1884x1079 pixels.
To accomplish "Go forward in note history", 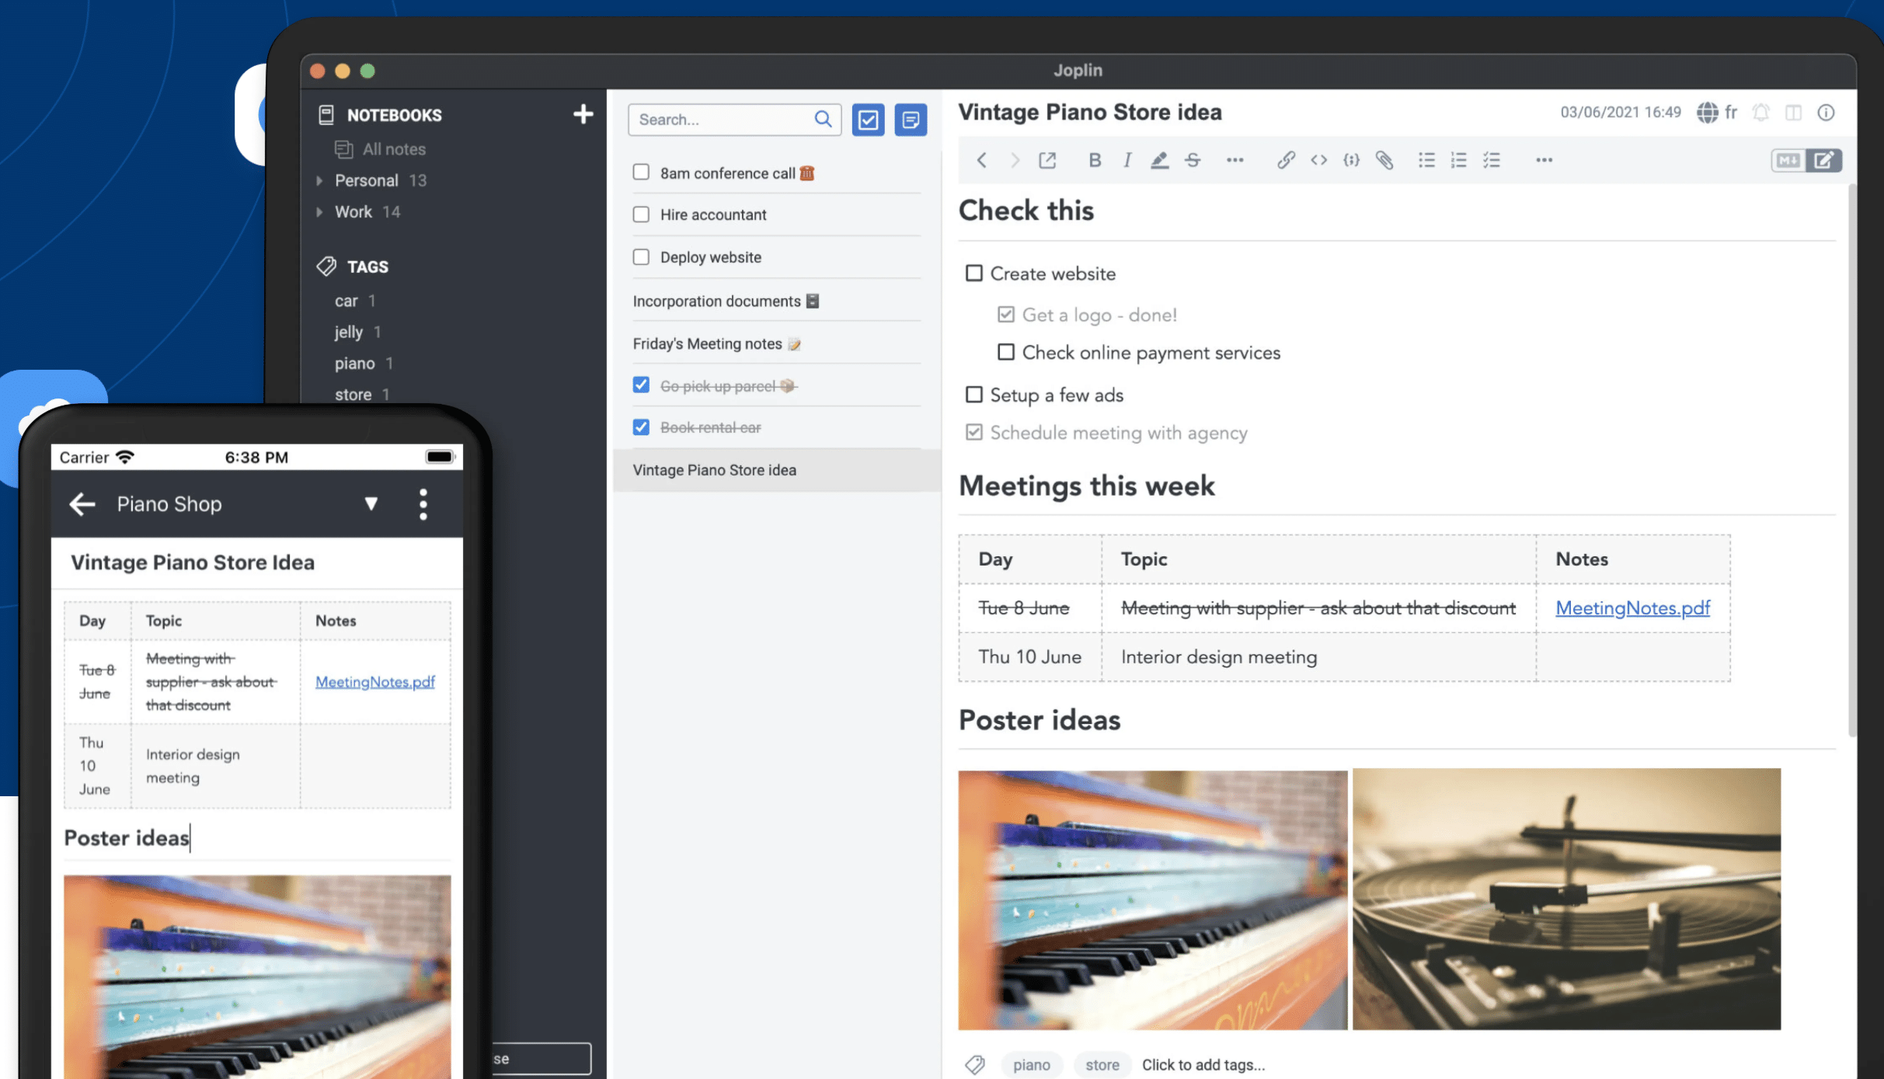I will click(x=1014, y=160).
